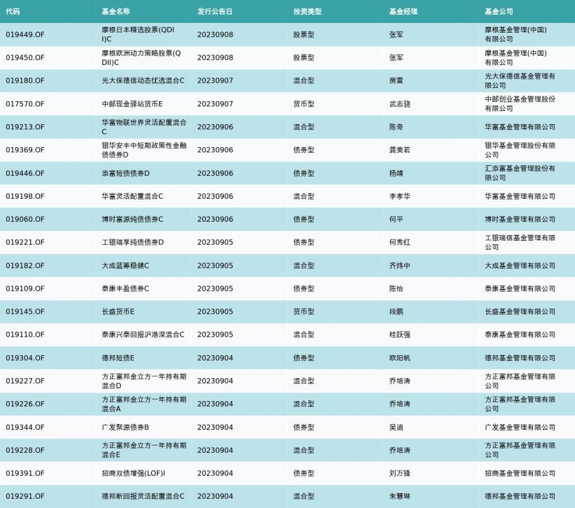This screenshot has height=508, width=575.
Task: Click fund name 添富短债债券D
Action: coord(125,173)
